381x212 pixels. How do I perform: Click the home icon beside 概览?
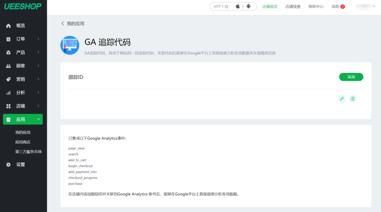(x=8, y=26)
